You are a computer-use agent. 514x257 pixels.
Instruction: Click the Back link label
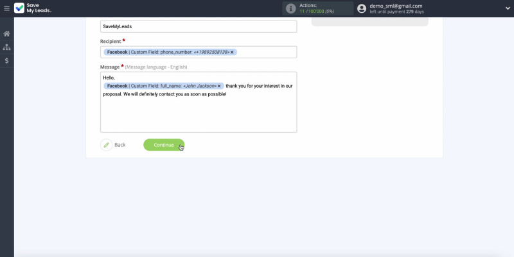(x=120, y=145)
